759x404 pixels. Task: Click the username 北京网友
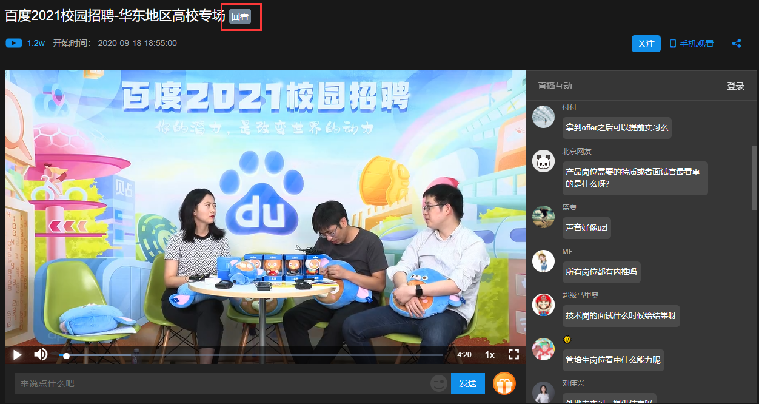[x=577, y=152]
